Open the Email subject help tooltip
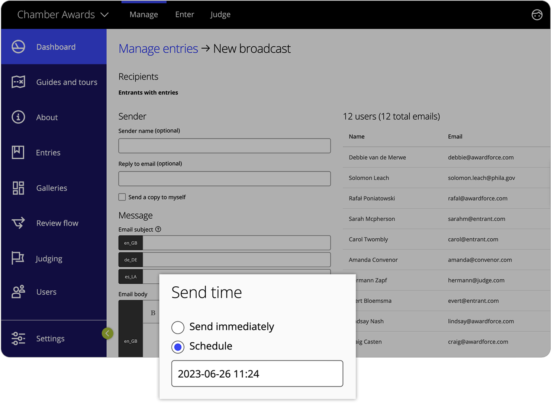Image resolution: width=551 pixels, height=404 pixels. point(158,229)
